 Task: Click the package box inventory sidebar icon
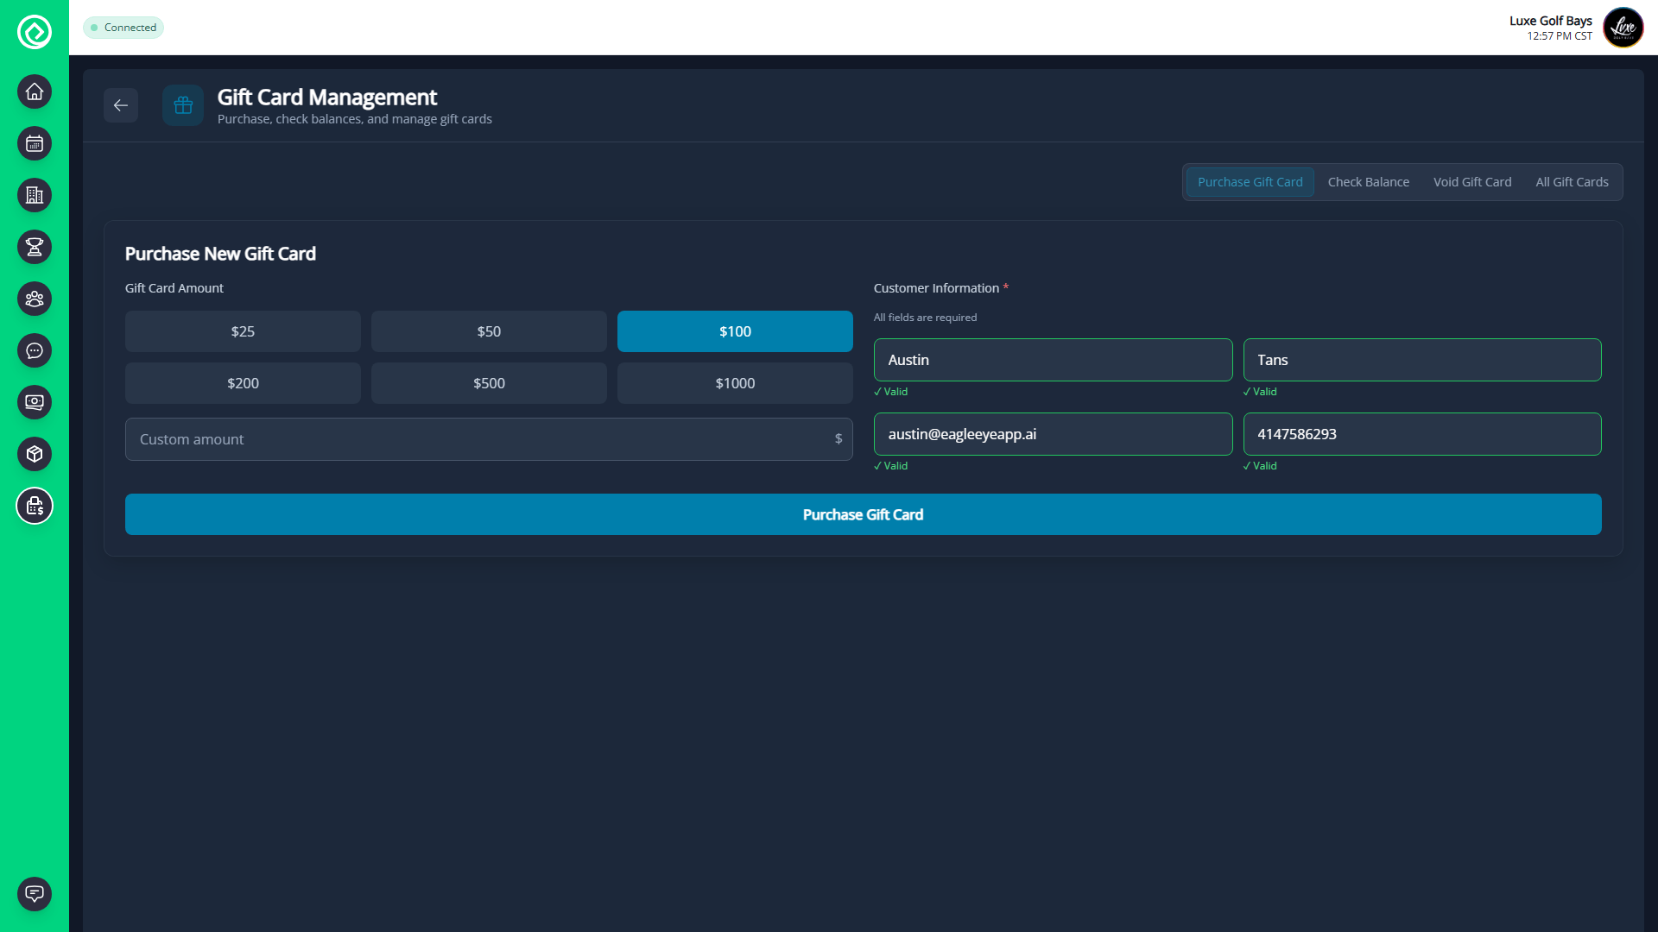[35, 454]
